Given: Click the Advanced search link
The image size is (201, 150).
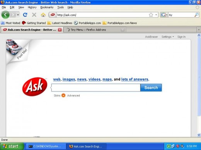Looking at the screenshot, I should [x=73, y=95].
